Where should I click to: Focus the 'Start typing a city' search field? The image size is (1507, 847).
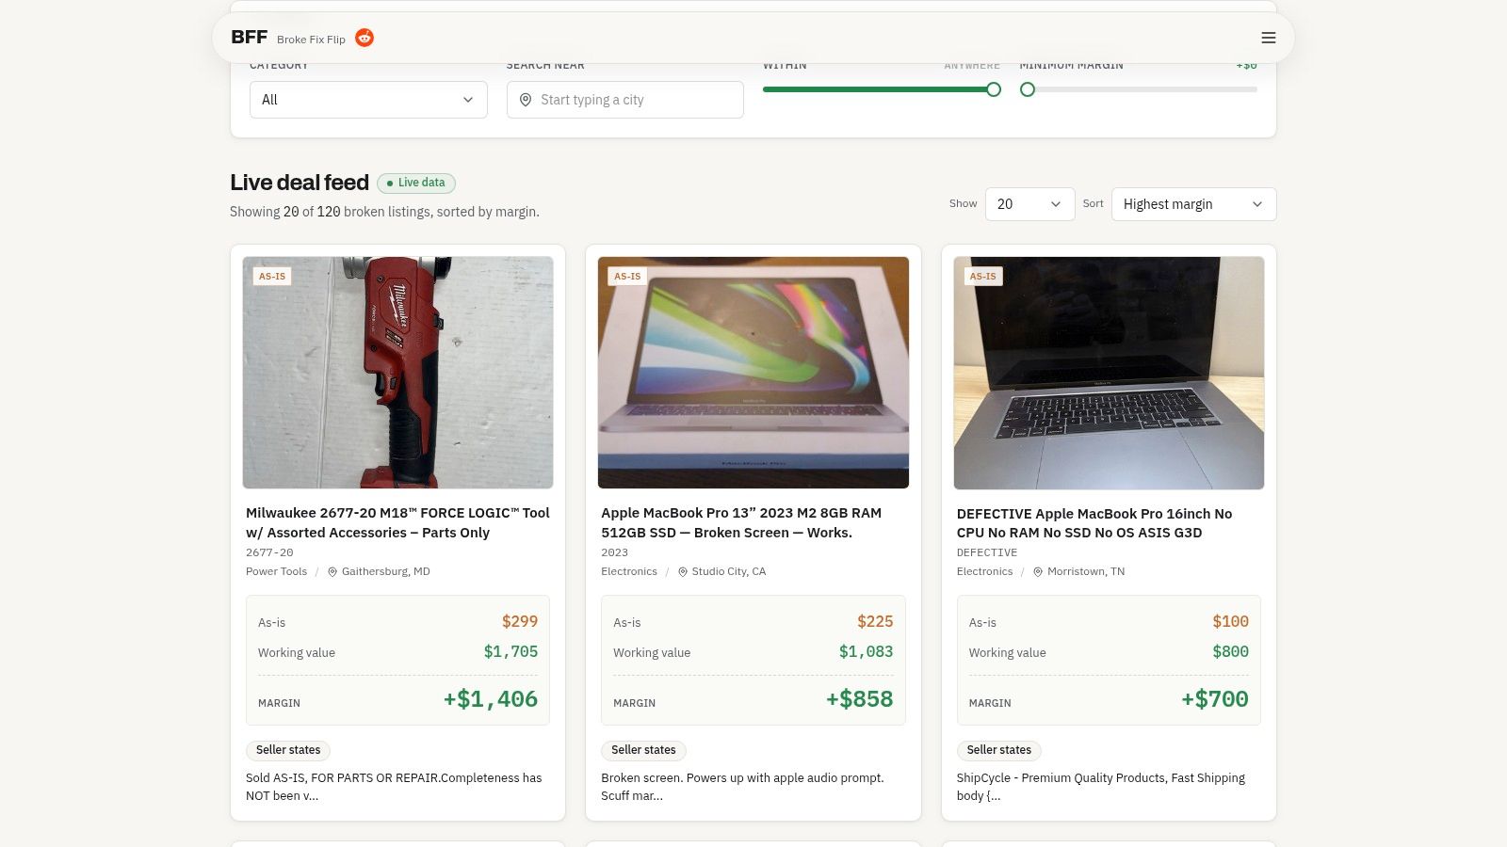click(x=625, y=100)
